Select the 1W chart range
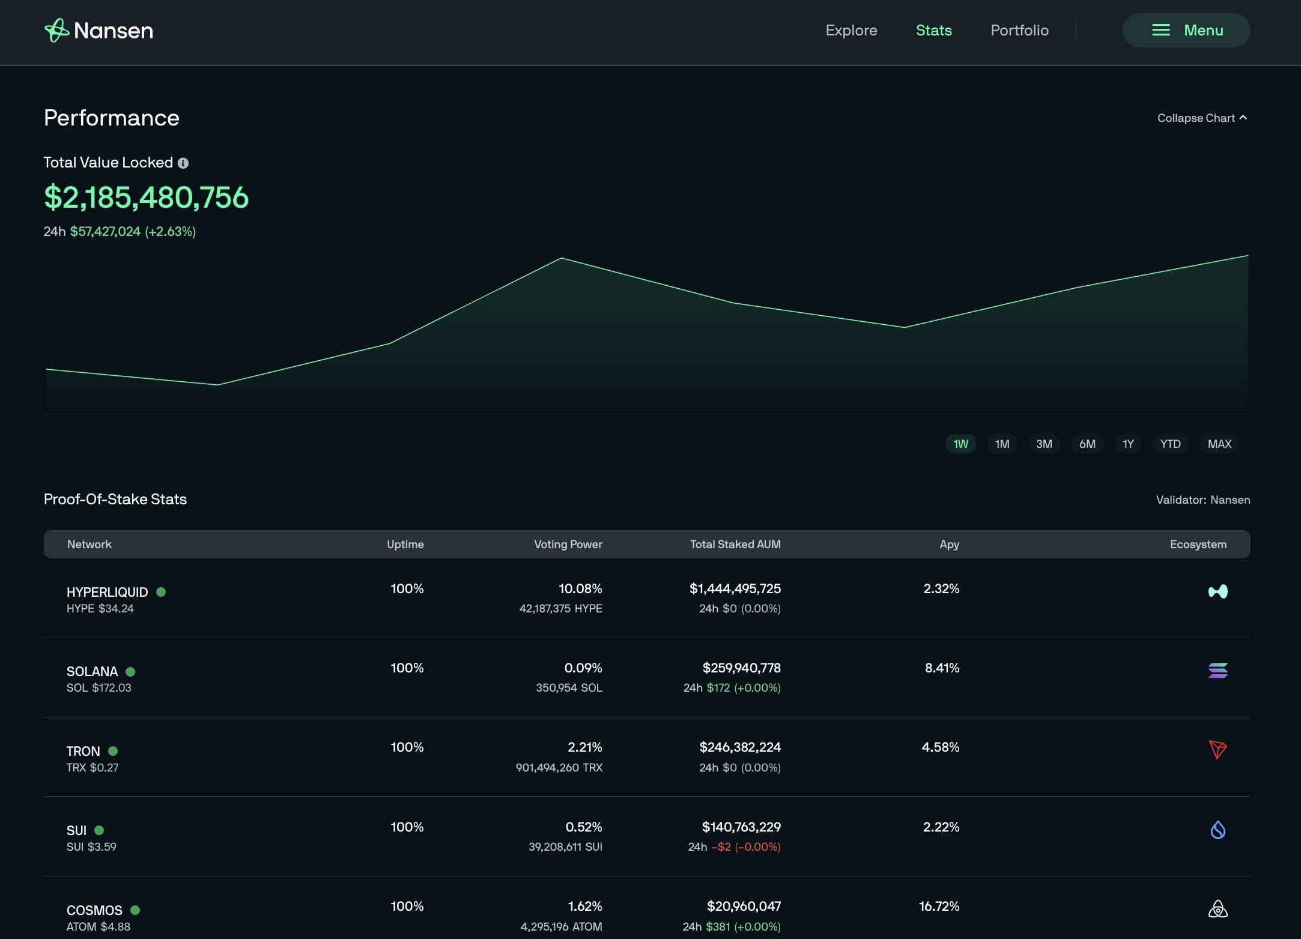This screenshot has height=939, width=1301. [960, 444]
